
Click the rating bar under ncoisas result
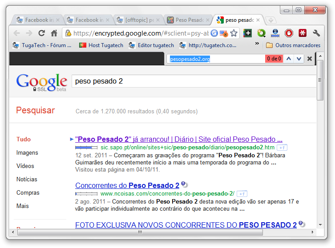point(86,194)
